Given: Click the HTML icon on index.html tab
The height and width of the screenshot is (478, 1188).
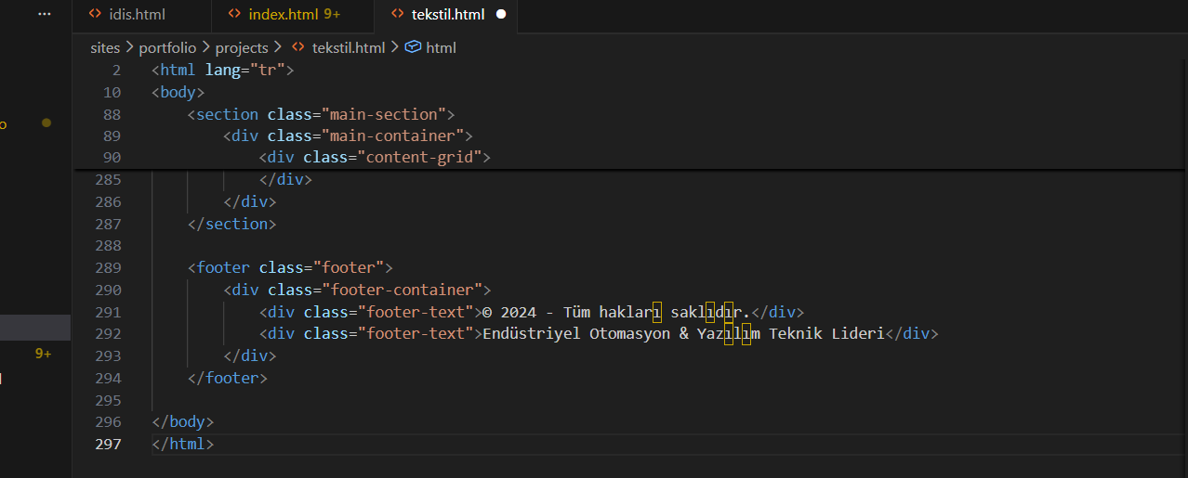Looking at the screenshot, I should coord(234,14).
